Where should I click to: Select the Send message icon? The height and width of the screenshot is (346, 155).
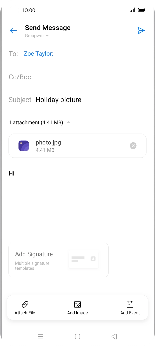coord(141,30)
